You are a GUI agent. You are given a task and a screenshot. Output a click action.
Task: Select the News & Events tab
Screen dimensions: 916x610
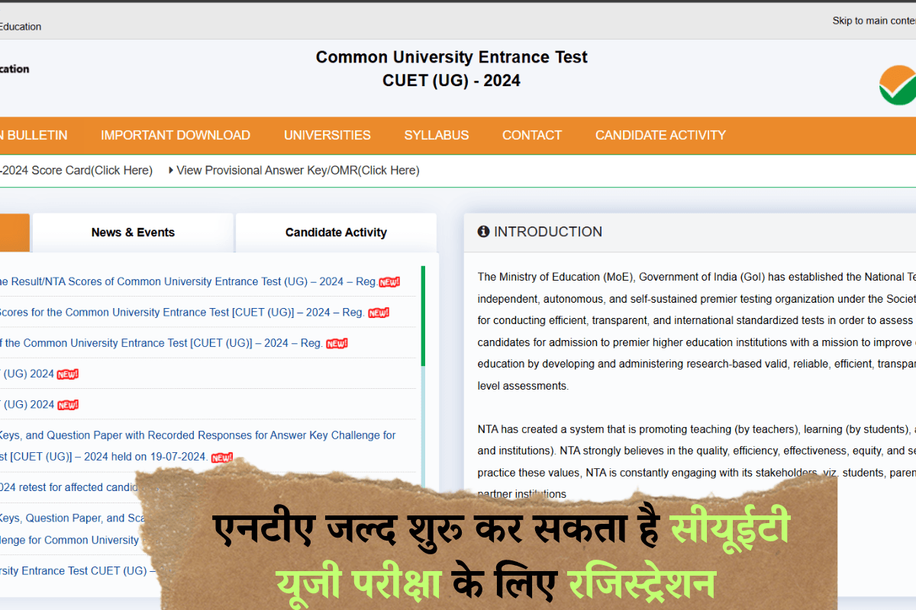(133, 232)
